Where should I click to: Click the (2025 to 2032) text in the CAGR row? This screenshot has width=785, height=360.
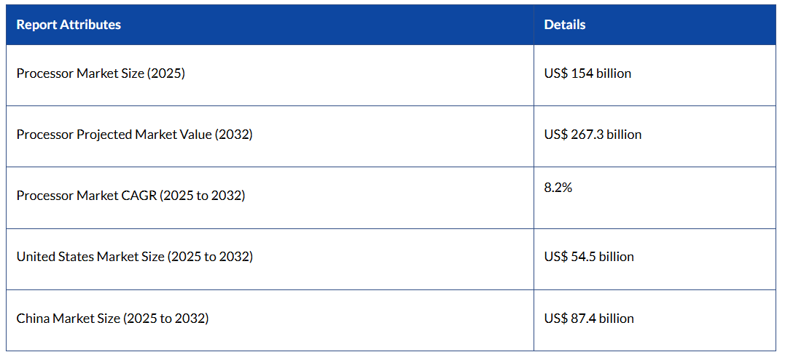203,196
